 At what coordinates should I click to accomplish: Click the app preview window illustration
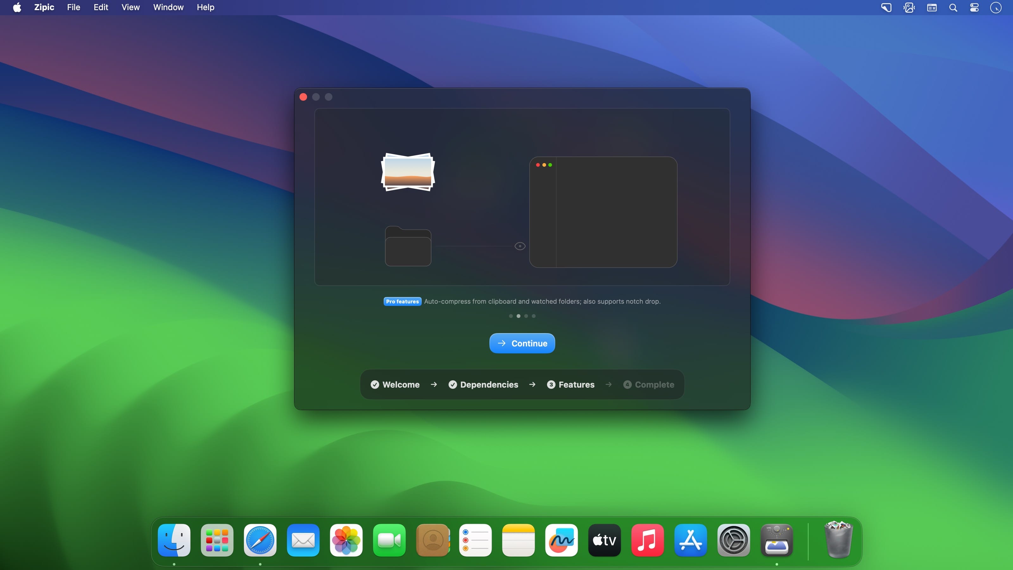pos(603,212)
